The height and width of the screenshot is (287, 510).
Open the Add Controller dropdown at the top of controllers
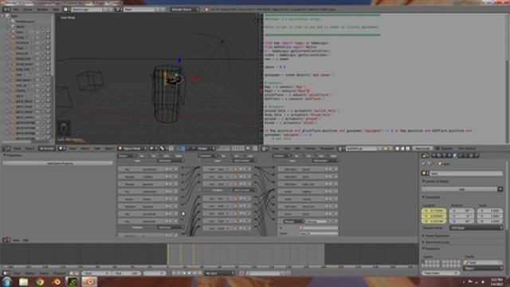244,161
